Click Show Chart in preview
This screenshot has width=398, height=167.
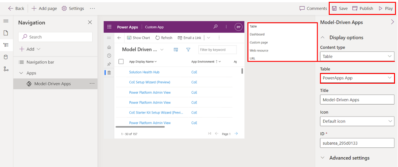pos(138,38)
